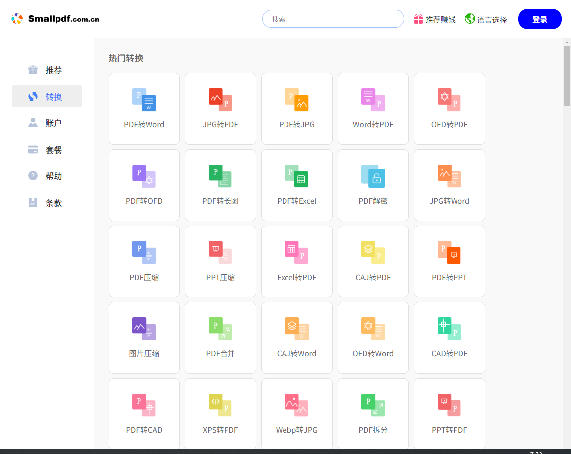This screenshot has height=454, width=571.
Task: Click the Smallpdf.com.cn logo
Action: pyautogui.click(x=56, y=19)
